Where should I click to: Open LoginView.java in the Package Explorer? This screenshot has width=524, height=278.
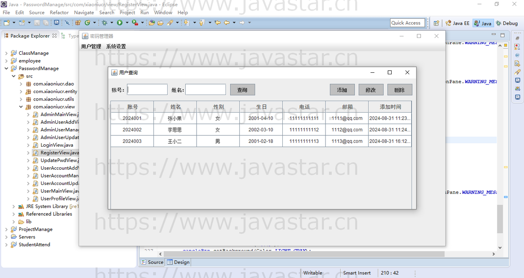click(56, 145)
